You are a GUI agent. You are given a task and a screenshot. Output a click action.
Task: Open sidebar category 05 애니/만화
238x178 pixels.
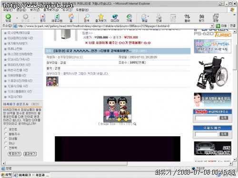[x=15, y=49]
